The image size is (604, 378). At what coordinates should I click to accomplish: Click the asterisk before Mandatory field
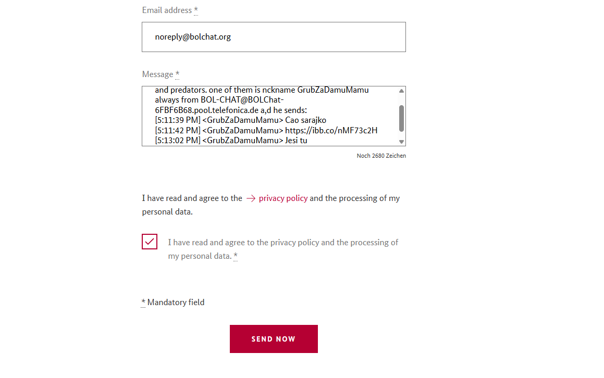coord(143,303)
